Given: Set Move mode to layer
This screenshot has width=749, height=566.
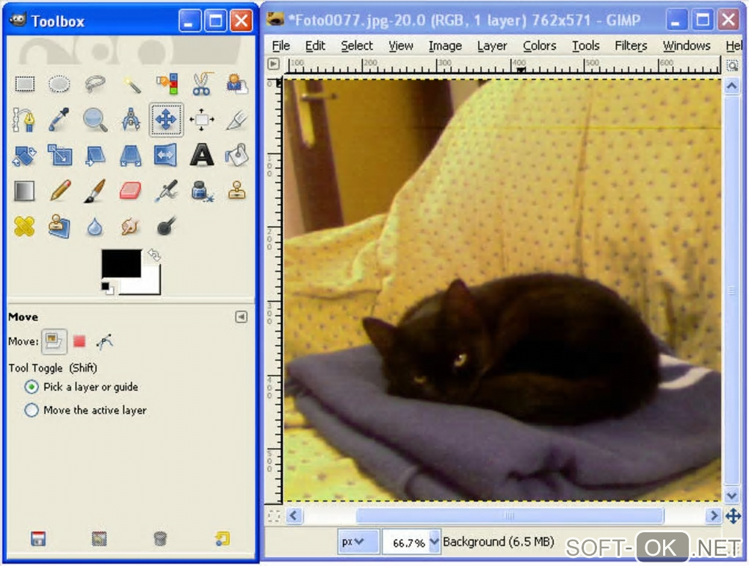Looking at the screenshot, I should pyautogui.click(x=54, y=341).
